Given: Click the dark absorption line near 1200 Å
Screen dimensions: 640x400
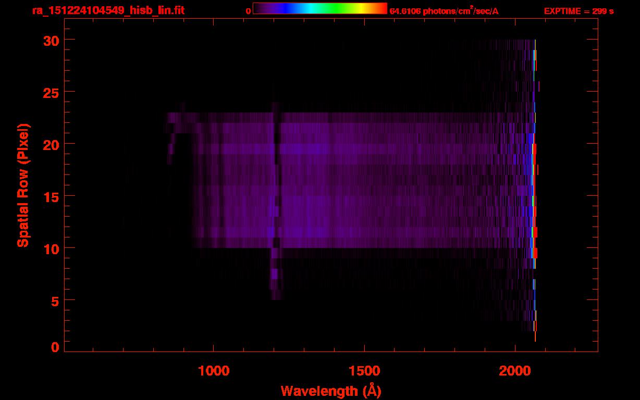Looking at the screenshot, I should 276,180.
